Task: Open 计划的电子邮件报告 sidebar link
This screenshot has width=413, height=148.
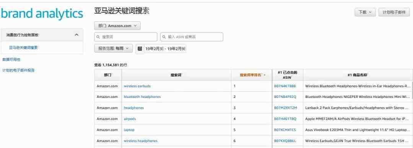Action: click(x=18, y=70)
